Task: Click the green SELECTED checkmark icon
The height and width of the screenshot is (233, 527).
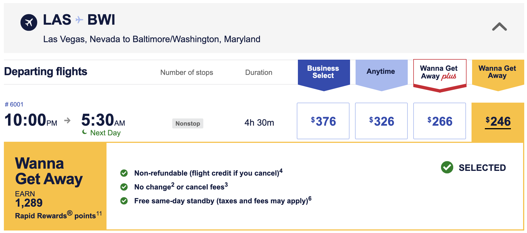Action: [x=447, y=167]
